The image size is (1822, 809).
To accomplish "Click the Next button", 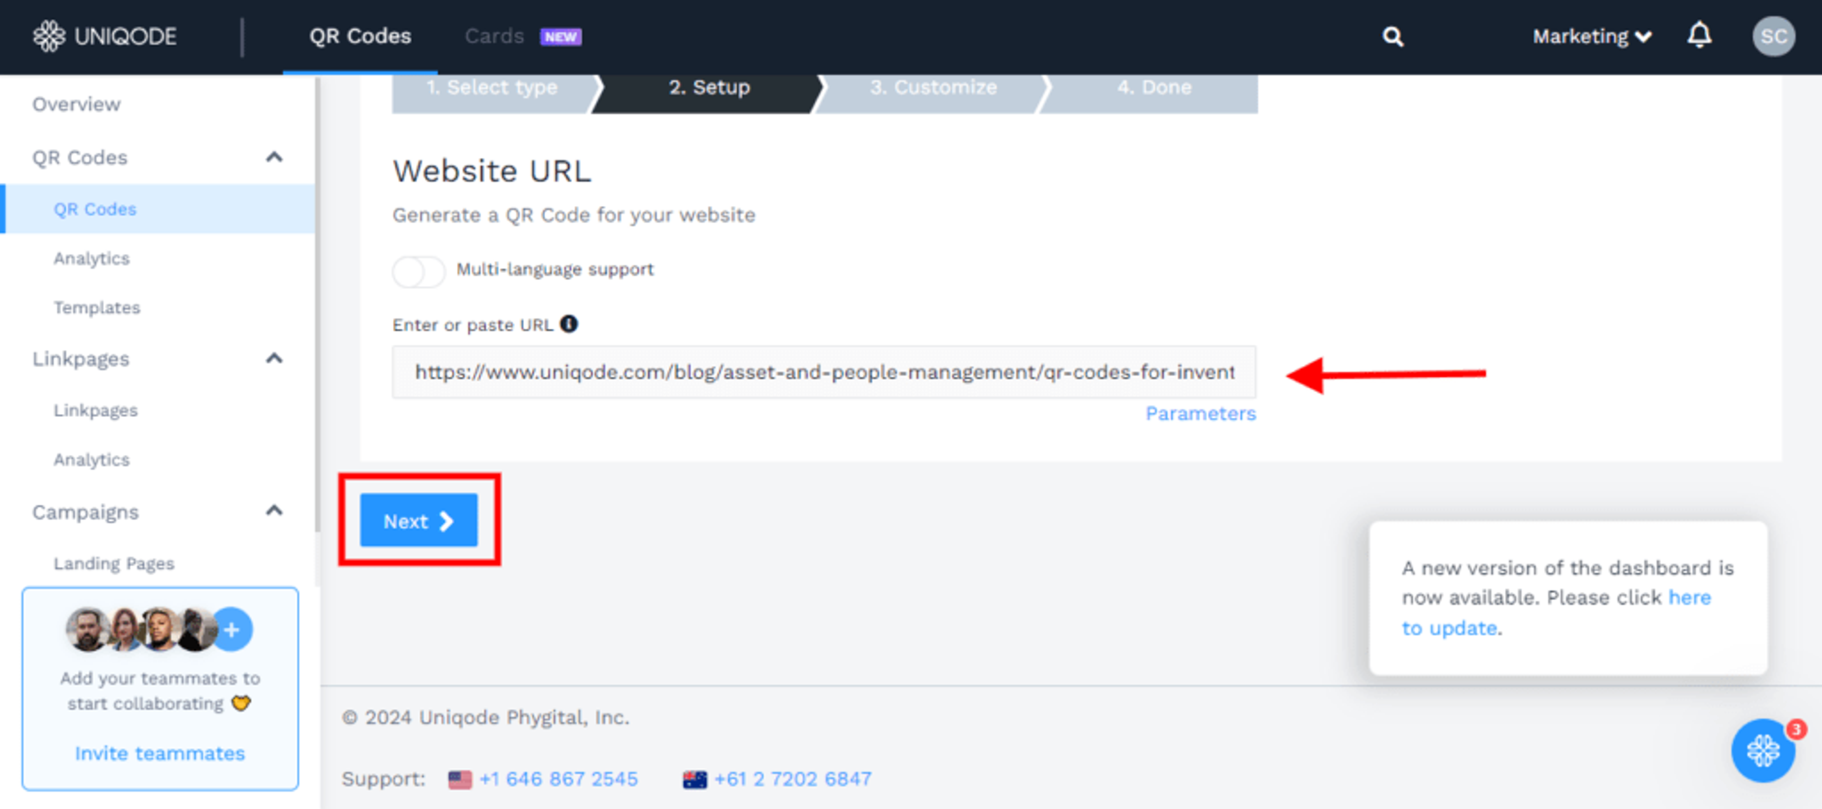I will tap(418, 521).
